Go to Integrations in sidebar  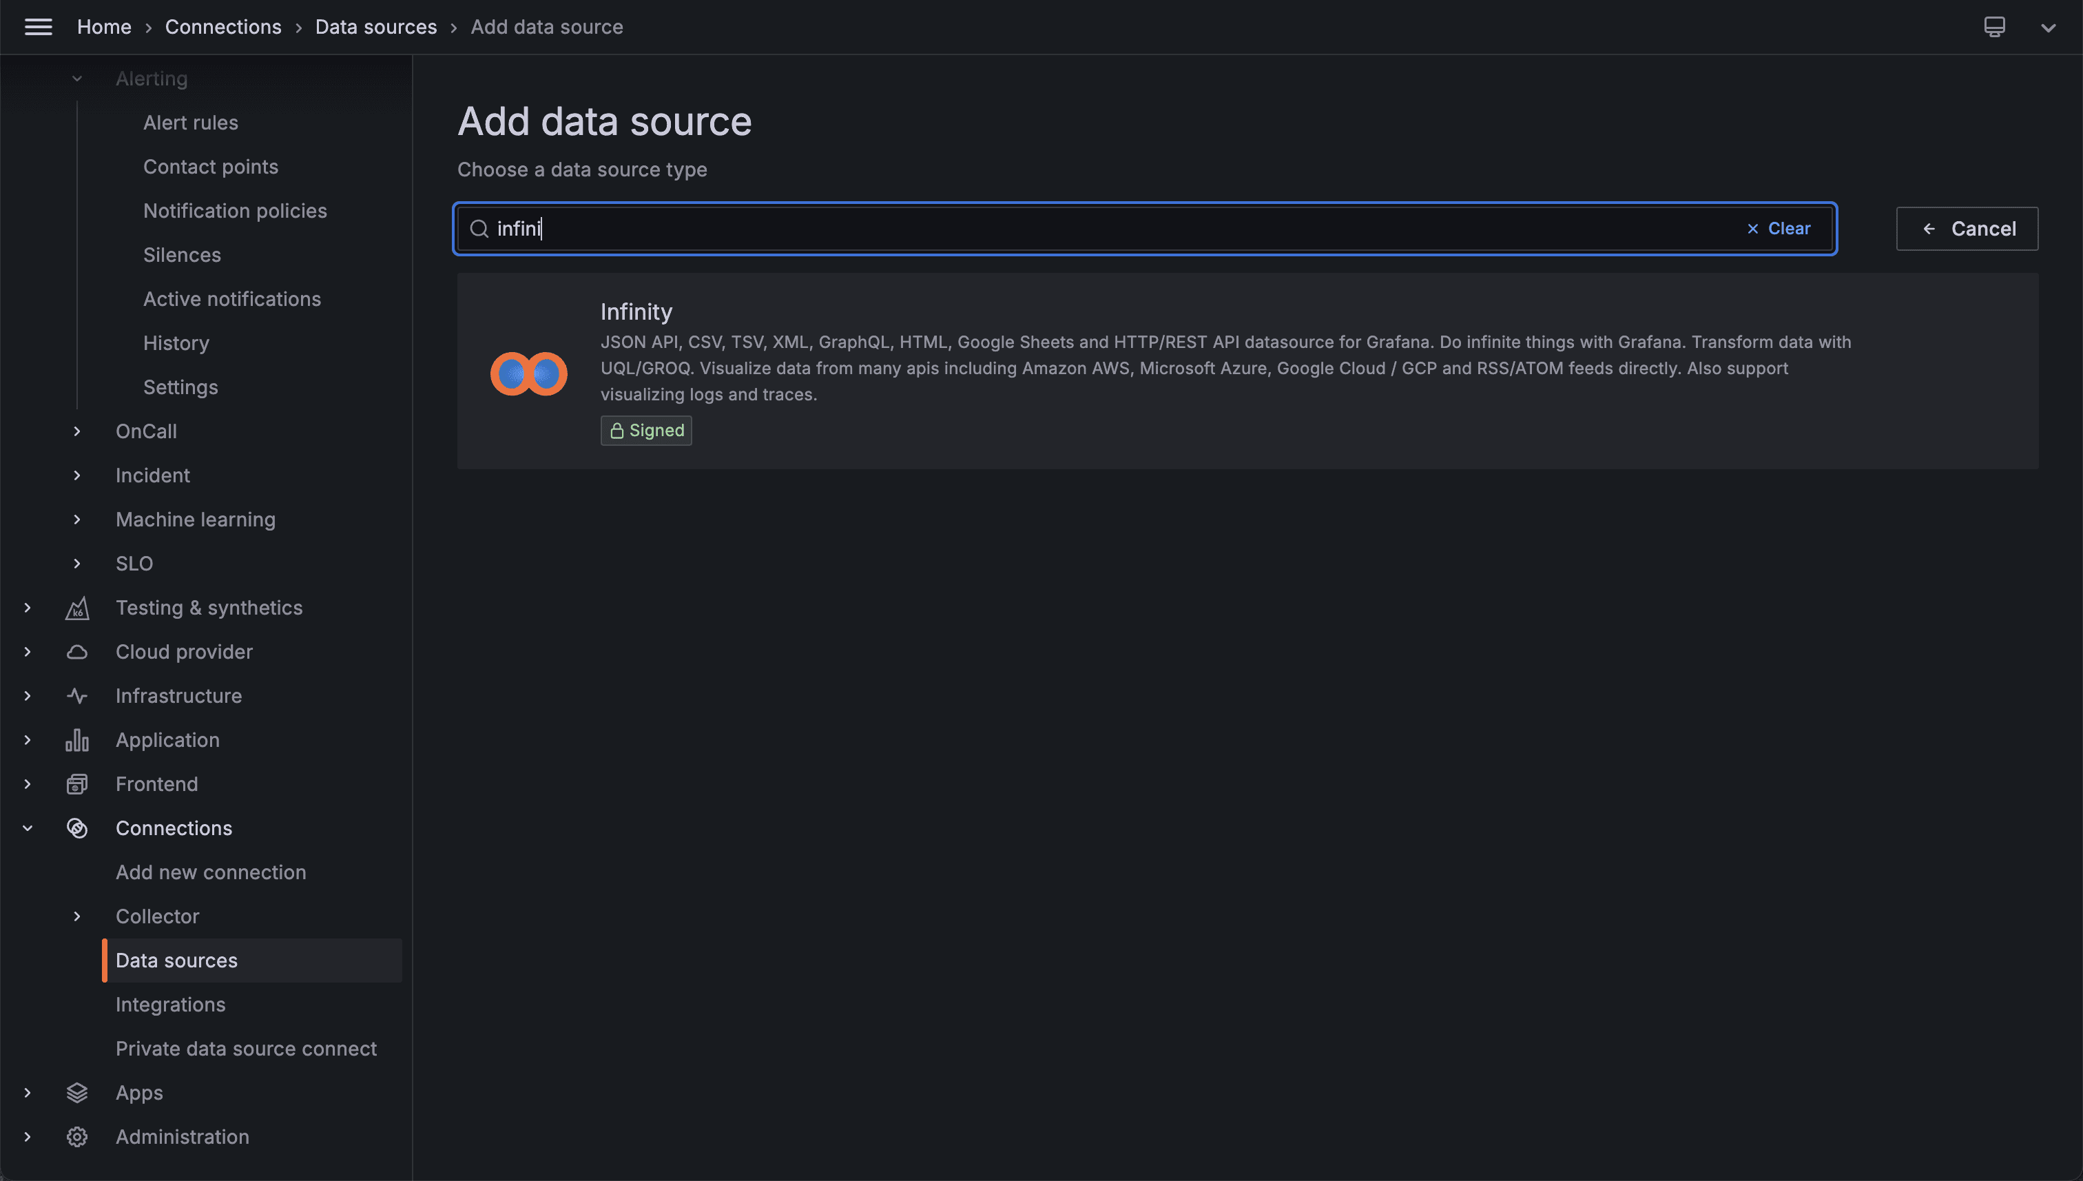point(170,1004)
